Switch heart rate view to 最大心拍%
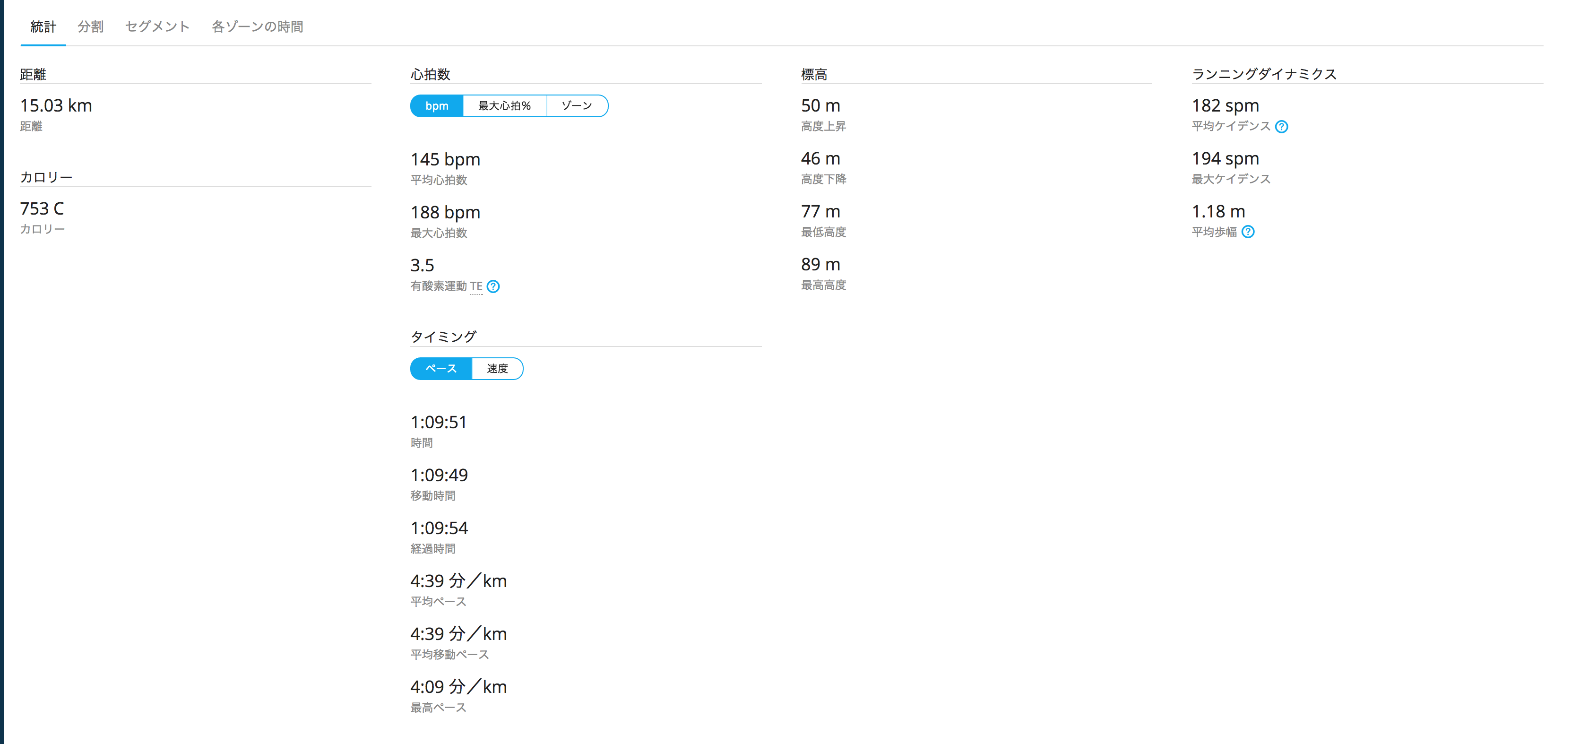Screen dimensions: 1571x744 pyautogui.click(x=504, y=105)
